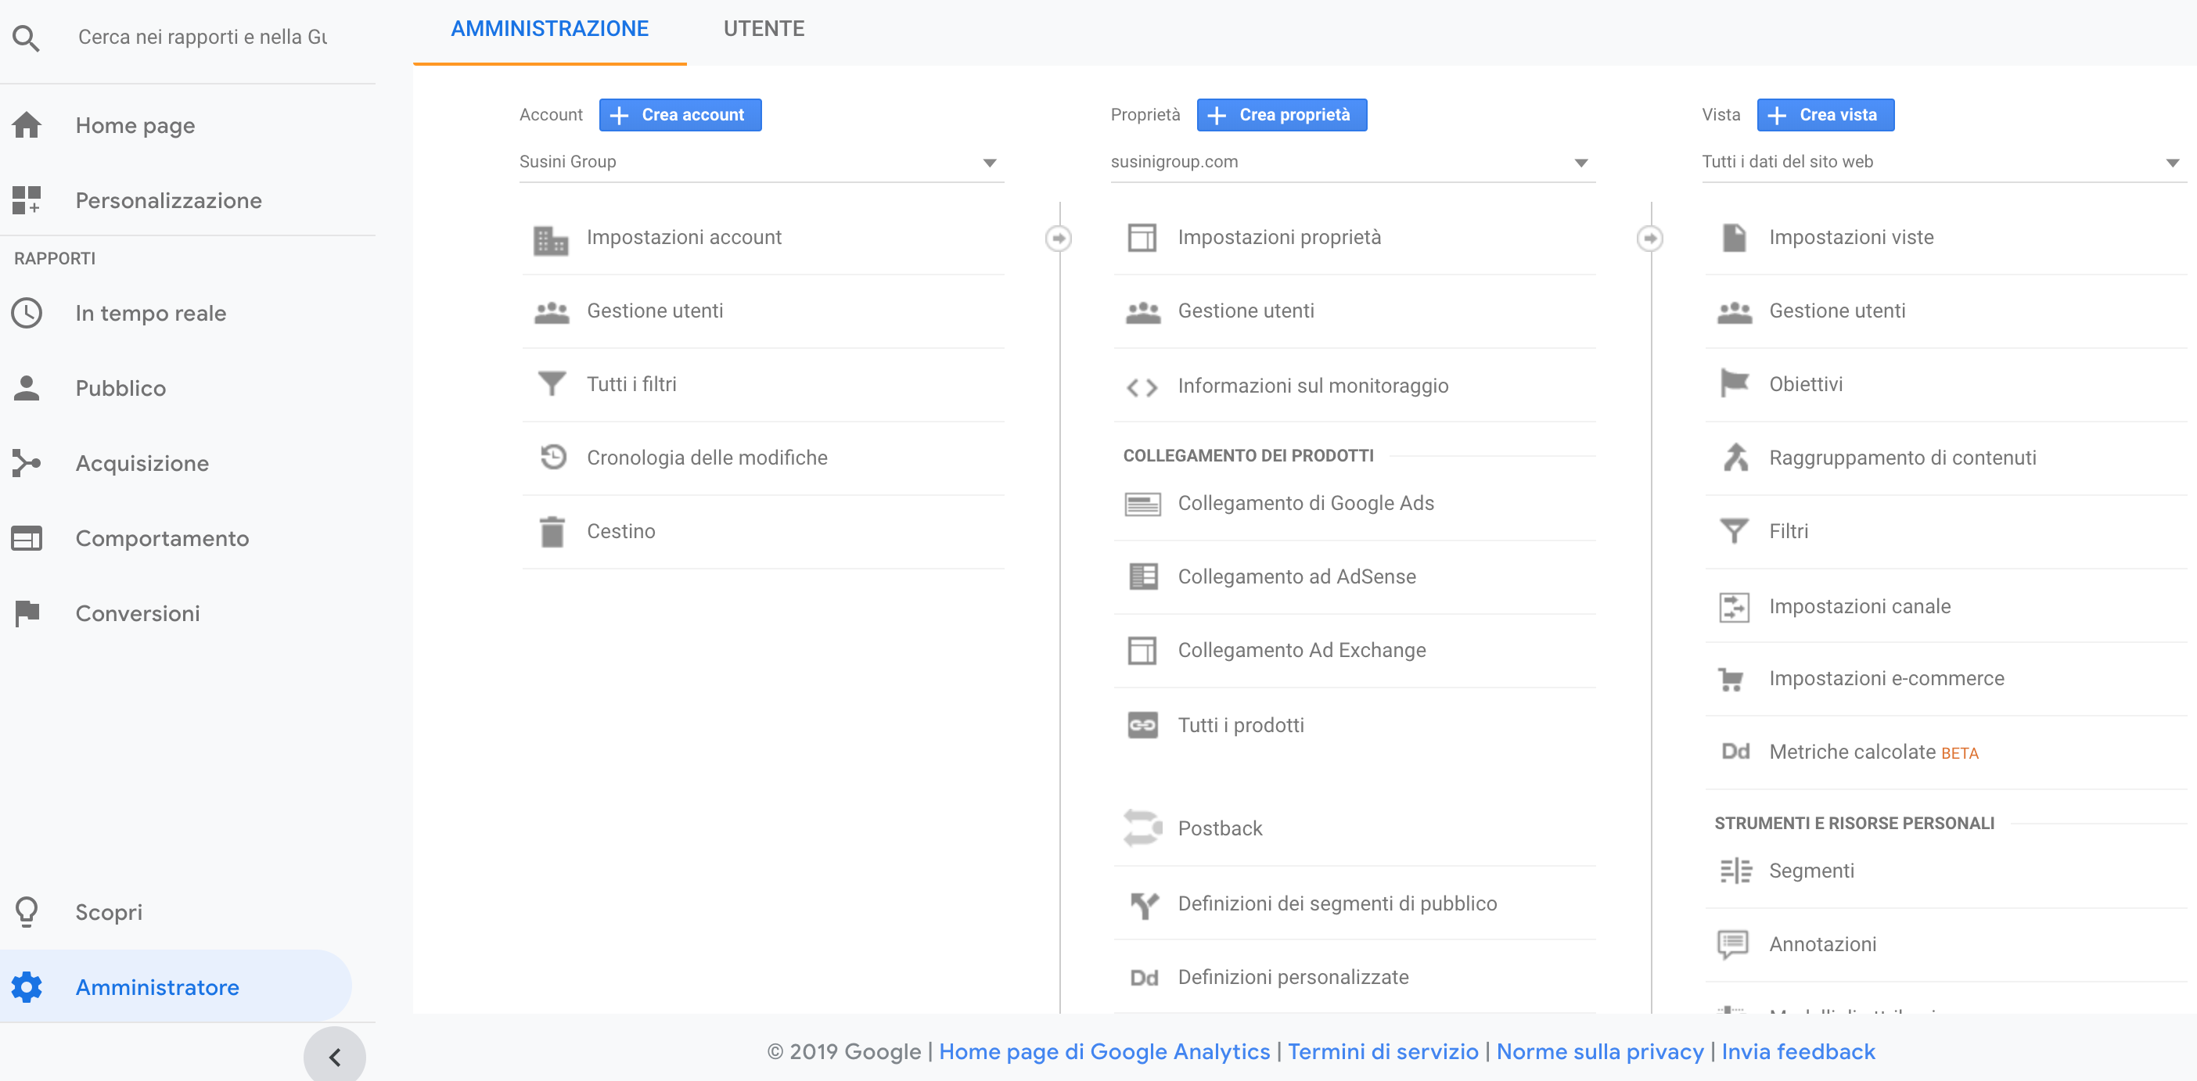
Task: Click Invia feedback link
Action: [1798, 1051]
